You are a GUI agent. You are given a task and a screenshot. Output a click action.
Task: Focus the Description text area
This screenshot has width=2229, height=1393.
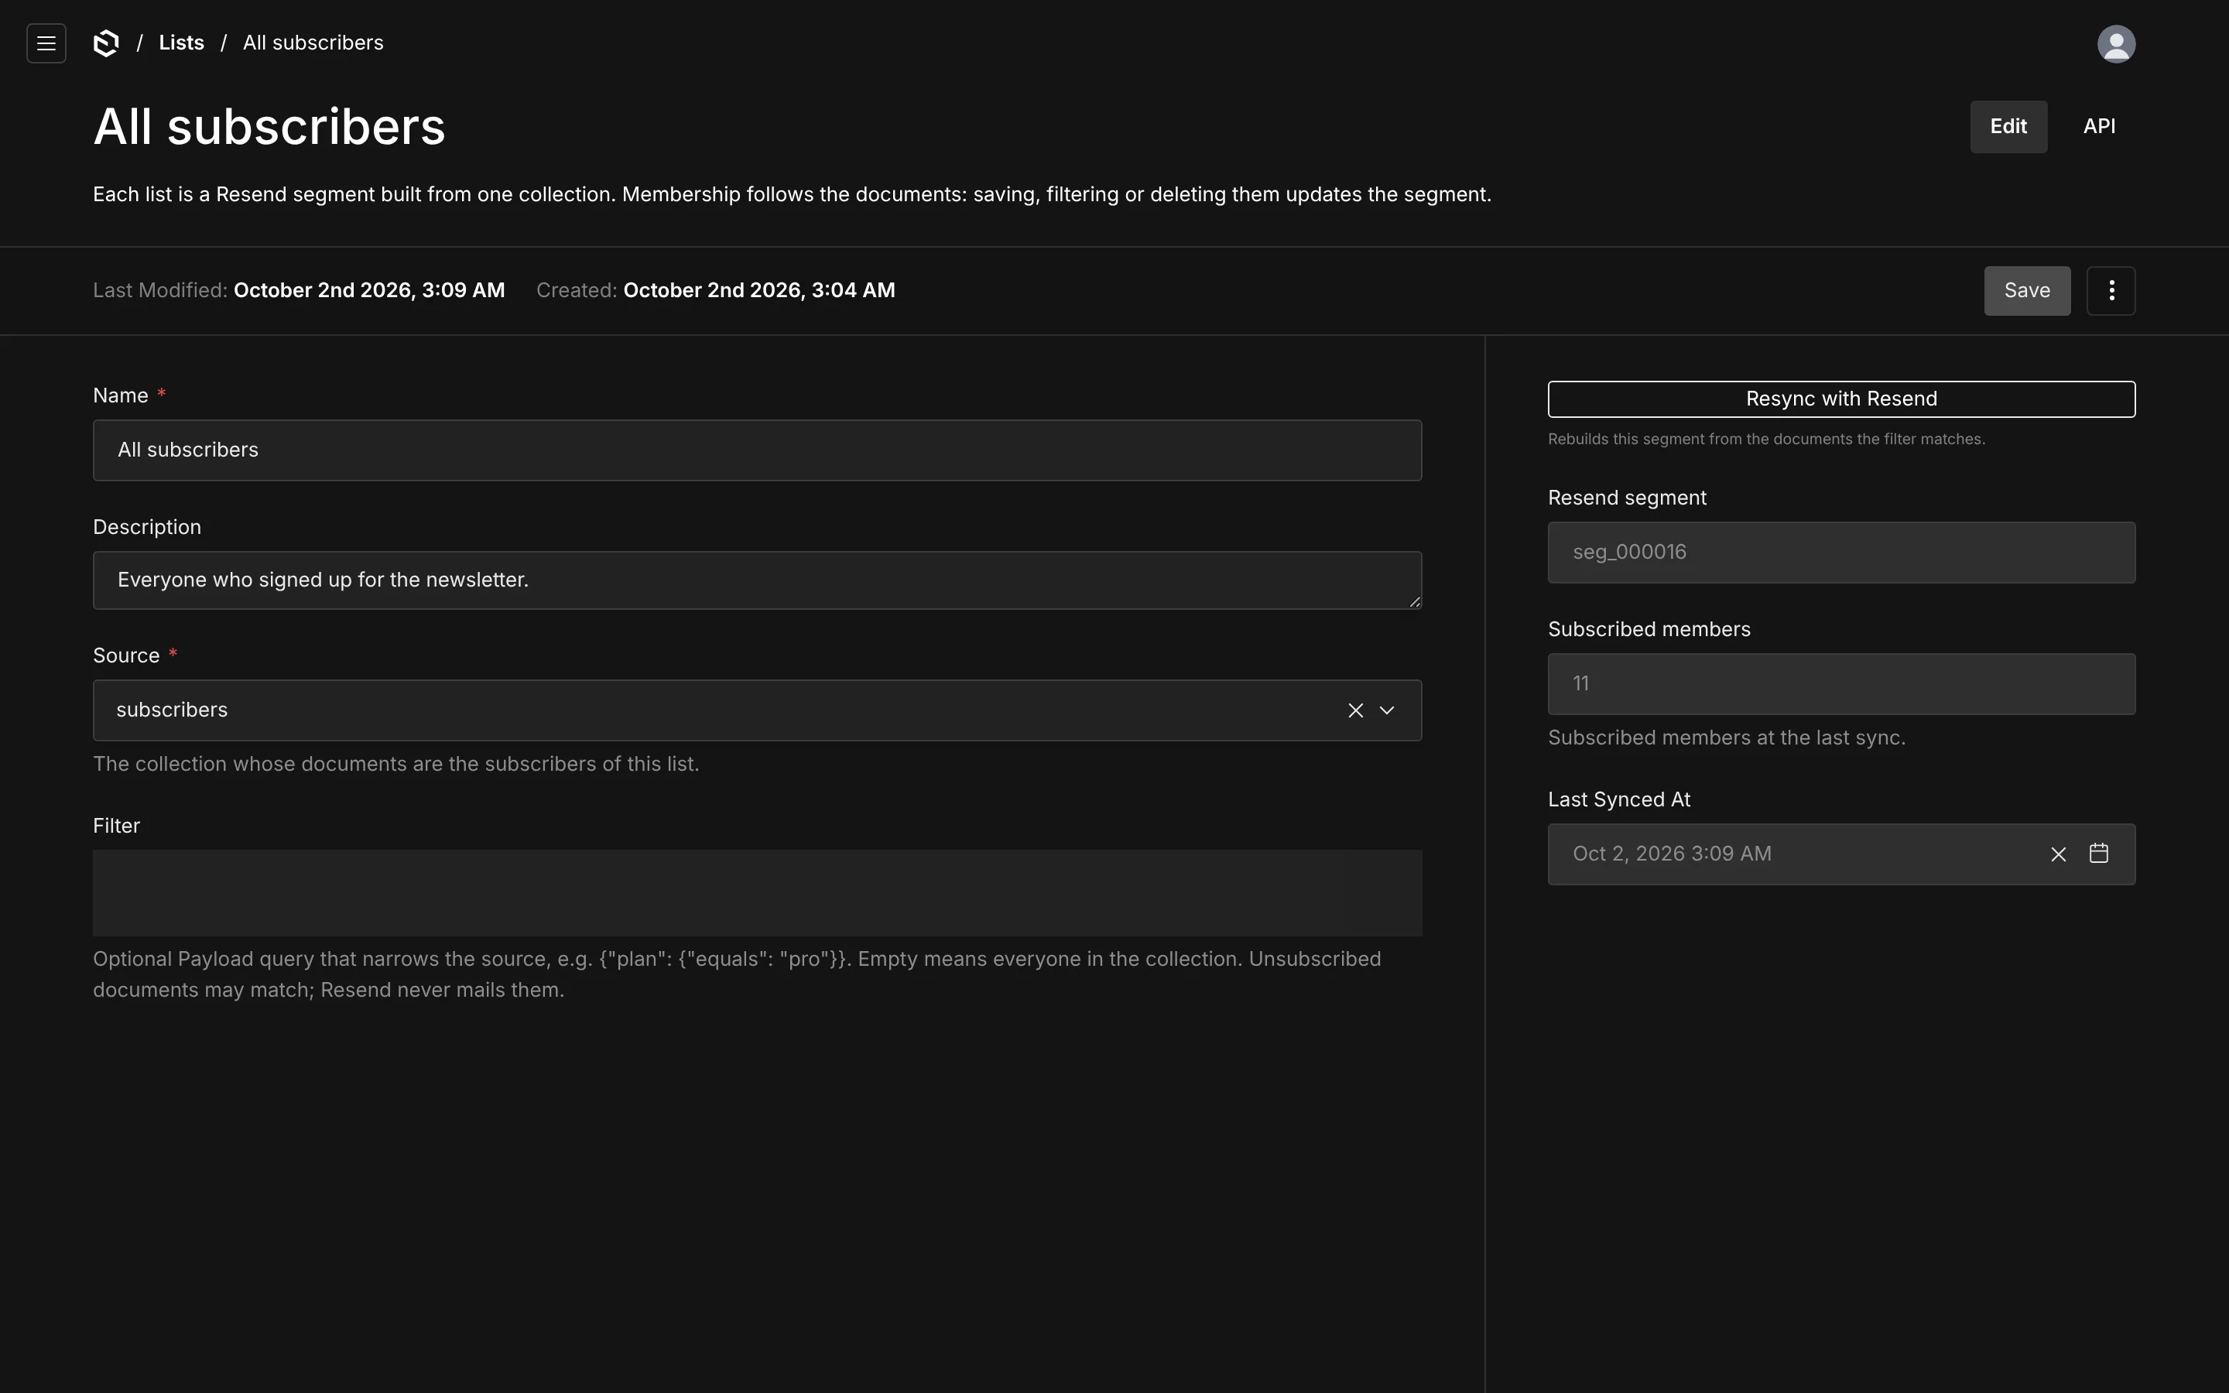coord(757,580)
